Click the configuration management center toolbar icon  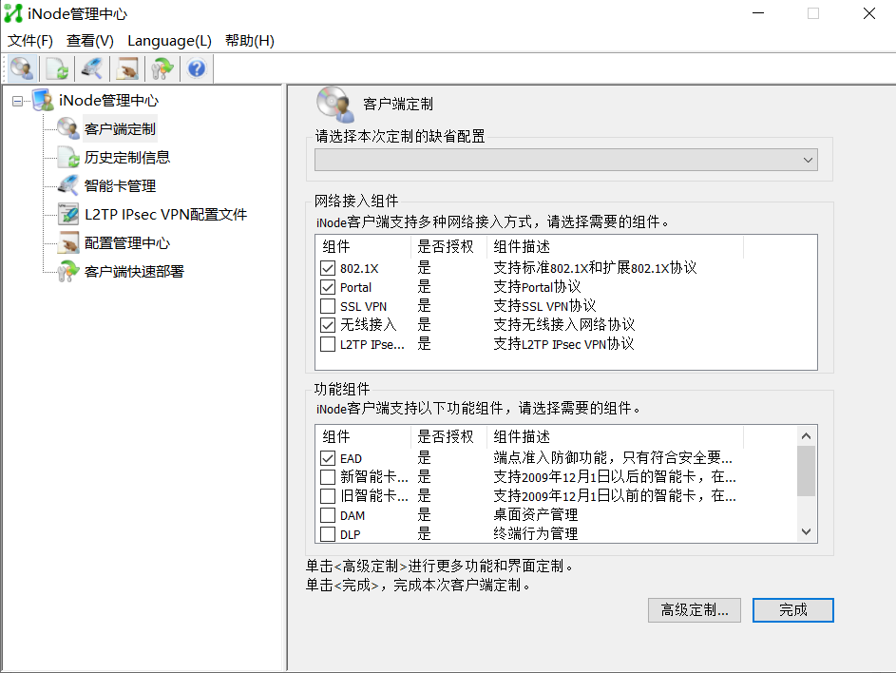click(127, 68)
